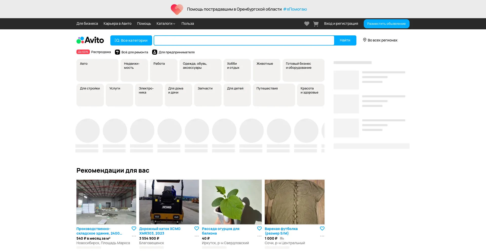Favorite the 'Вареная футболка' listing
Screen dimensions: 486x251
322,229
